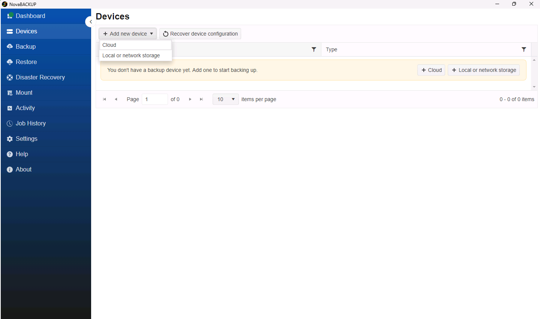The width and height of the screenshot is (540, 319).
Task: Open the items per page dropdown
Action: tap(226, 99)
